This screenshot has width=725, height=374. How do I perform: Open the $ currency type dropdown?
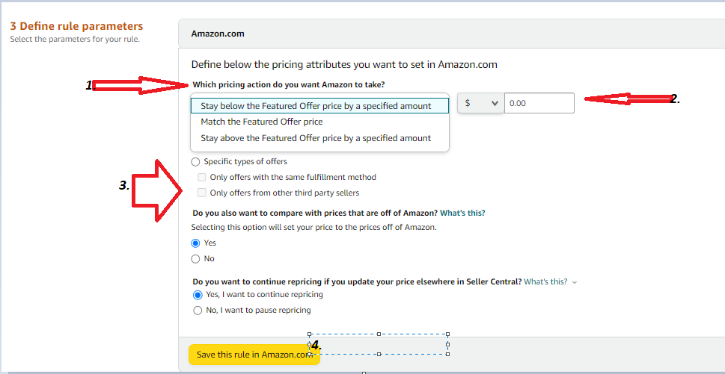click(x=480, y=104)
